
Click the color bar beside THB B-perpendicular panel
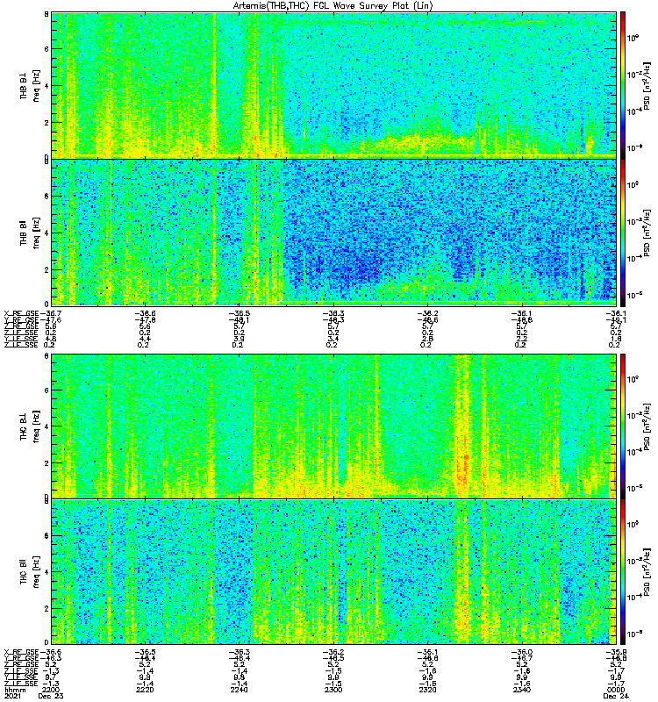click(x=623, y=85)
